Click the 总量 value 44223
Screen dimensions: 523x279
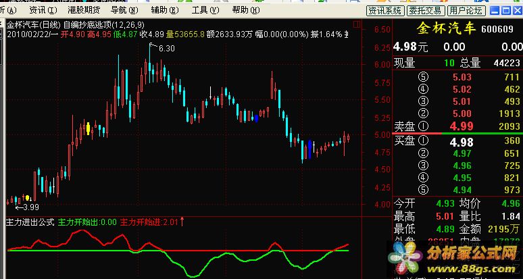[505, 63]
